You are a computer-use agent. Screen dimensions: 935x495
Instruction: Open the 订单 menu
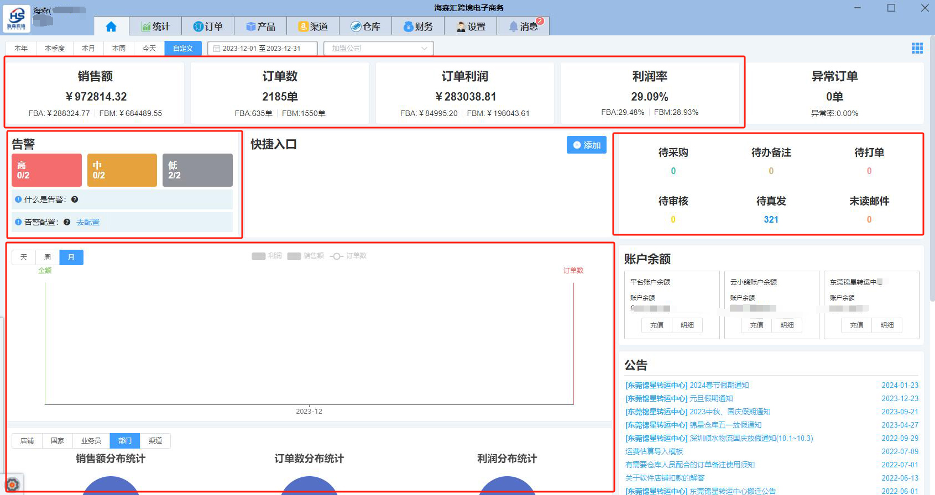pyautogui.click(x=208, y=27)
